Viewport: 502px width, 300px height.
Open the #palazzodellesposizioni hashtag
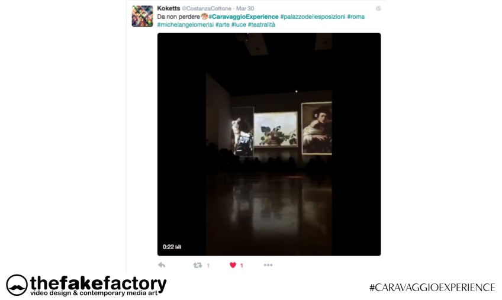[313, 17]
